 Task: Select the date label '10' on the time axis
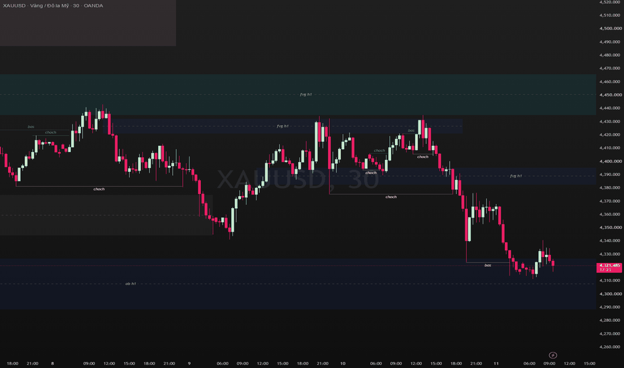343,363
